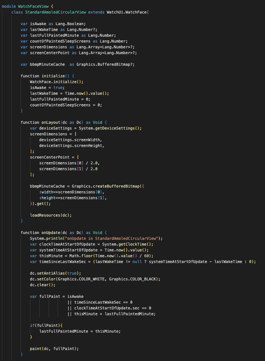Click the 'var systemTimeAtStartOfUpdate = Time.now().value();' line

coord(89,250)
